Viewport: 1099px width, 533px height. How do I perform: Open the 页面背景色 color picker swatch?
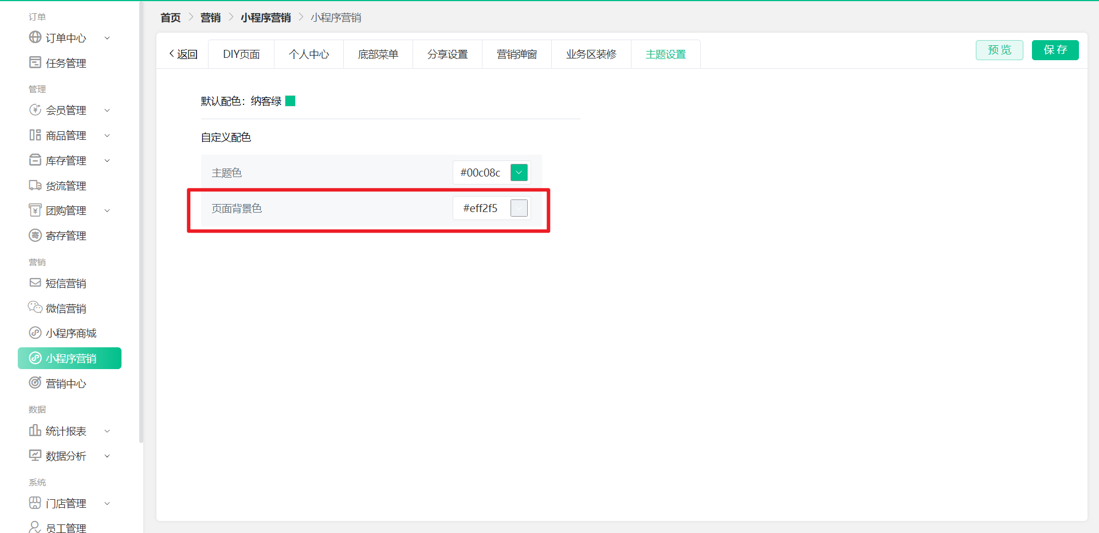pos(519,208)
